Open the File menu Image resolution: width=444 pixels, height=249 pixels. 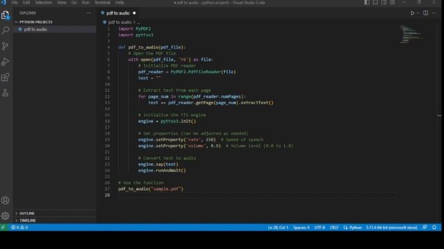pos(15,3)
